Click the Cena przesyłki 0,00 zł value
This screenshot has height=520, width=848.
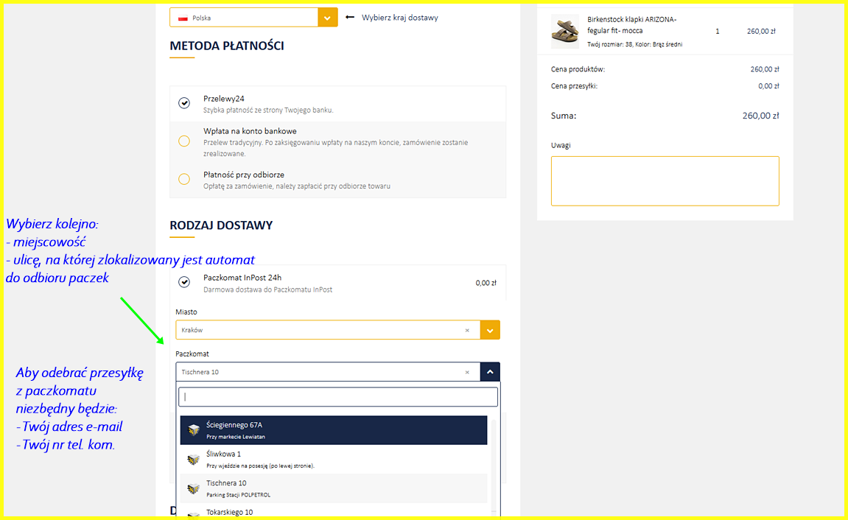tap(768, 86)
